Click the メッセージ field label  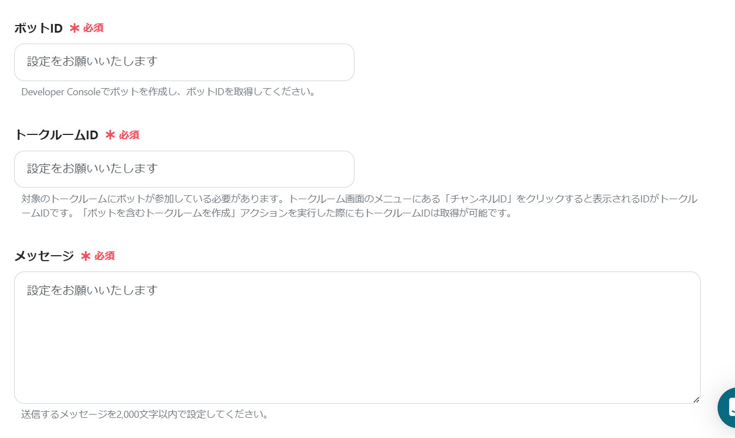(x=44, y=256)
